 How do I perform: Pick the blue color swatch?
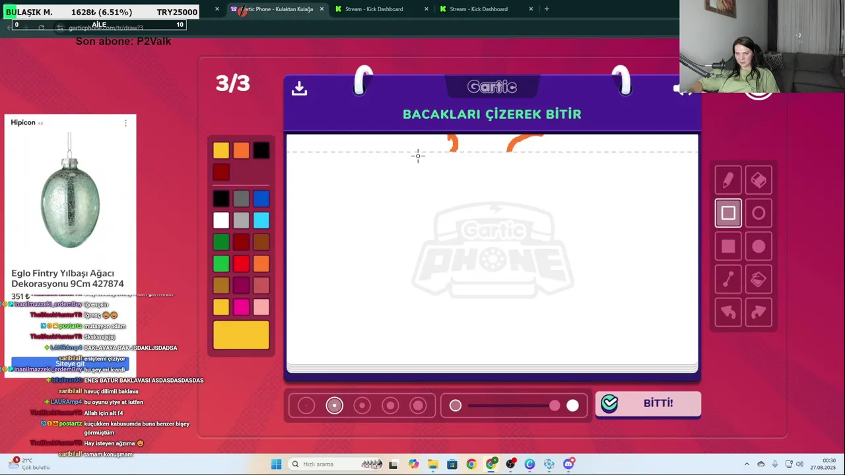(261, 199)
